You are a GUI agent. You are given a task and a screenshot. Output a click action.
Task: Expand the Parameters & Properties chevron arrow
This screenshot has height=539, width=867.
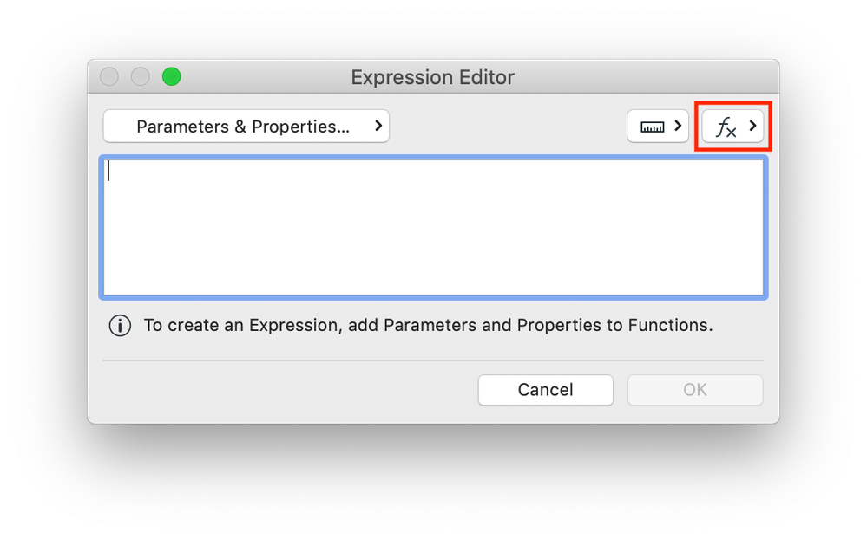378,126
